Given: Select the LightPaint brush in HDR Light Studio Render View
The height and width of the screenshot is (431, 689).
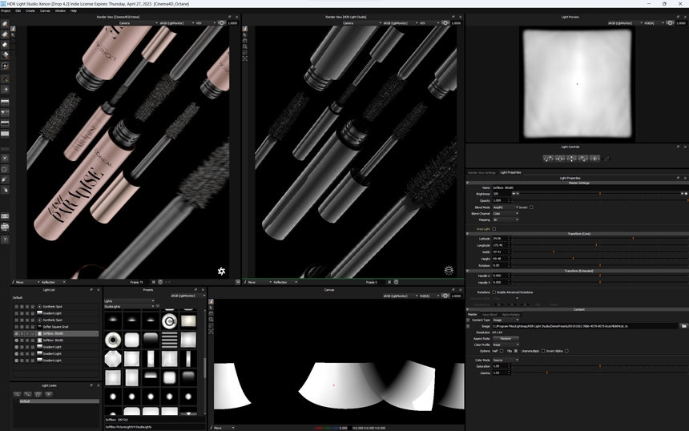Looking at the screenshot, I should tap(244, 29).
